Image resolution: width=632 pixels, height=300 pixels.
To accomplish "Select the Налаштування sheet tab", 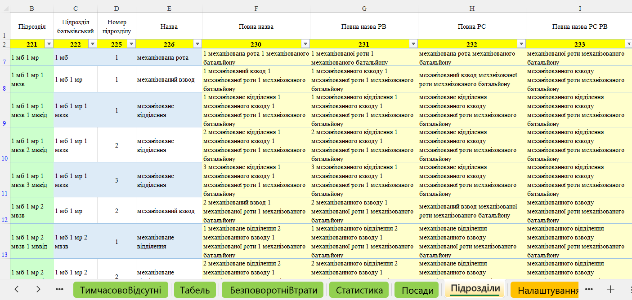I will 547,290.
